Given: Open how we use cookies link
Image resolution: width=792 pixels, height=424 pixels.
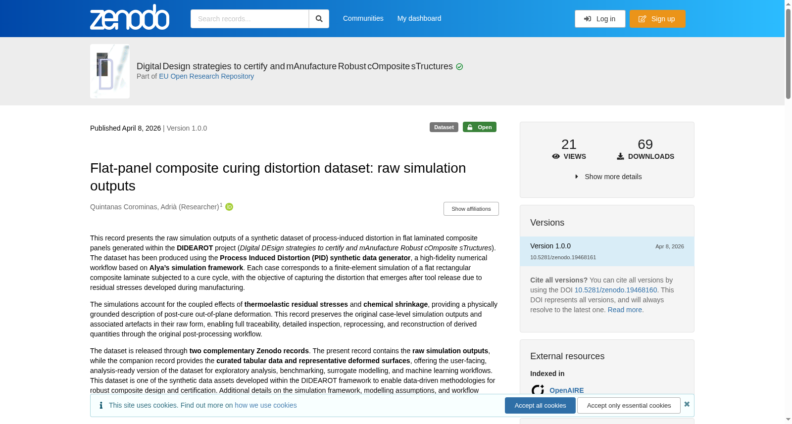Looking at the screenshot, I should [x=266, y=405].
